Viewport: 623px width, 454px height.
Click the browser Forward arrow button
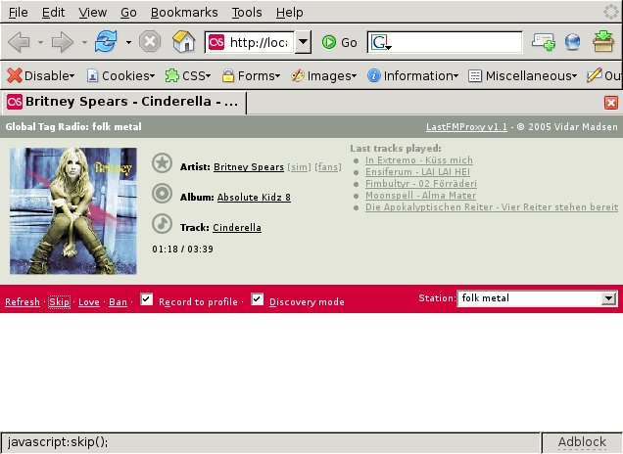click(x=63, y=42)
